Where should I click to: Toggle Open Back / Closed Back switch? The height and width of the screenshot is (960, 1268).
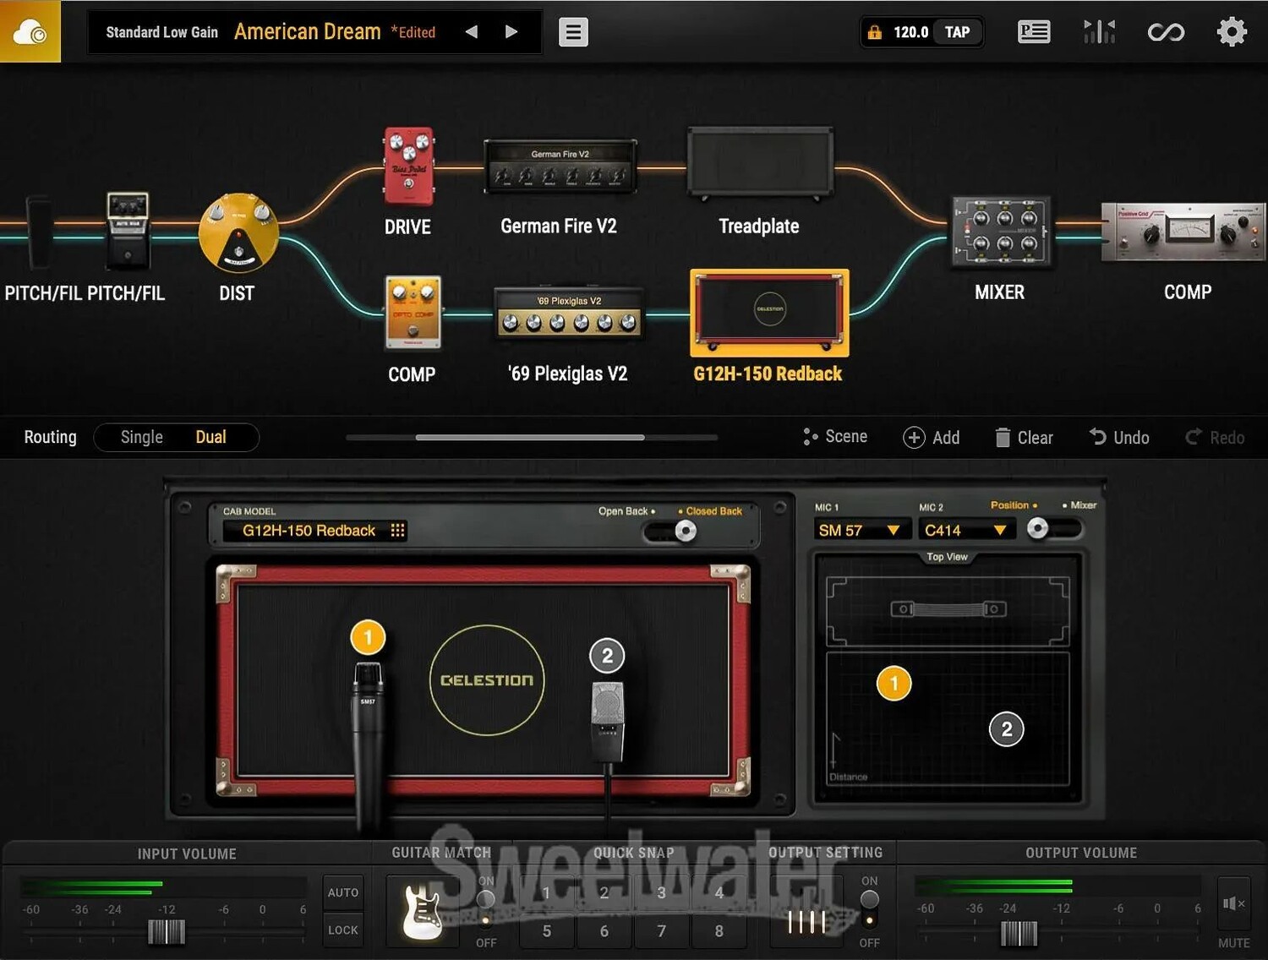670,531
